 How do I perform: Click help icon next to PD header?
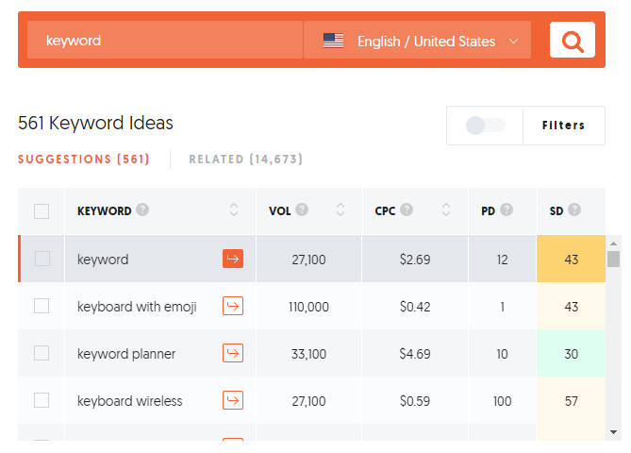point(506,210)
